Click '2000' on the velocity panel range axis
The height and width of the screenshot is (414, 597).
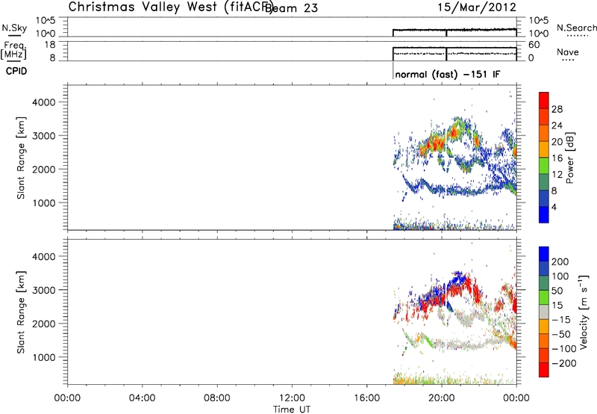pyautogui.click(x=43, y=324)
